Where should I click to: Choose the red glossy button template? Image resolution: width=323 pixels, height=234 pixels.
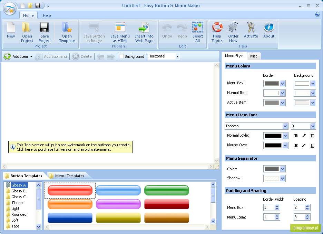click(70, 190)
